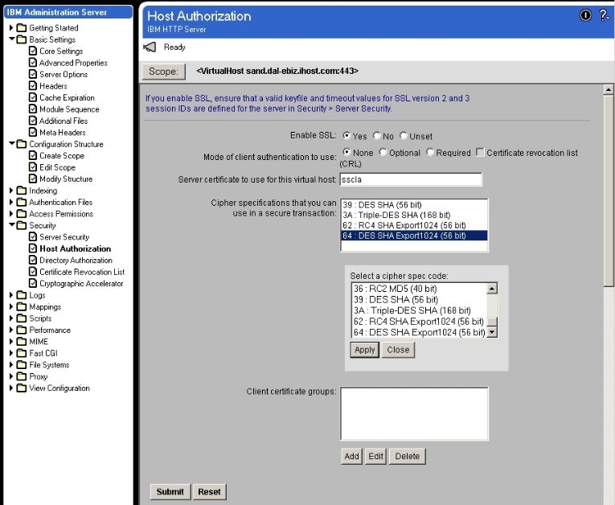The width and height of the screenshot is (615, 505).
Task: Collapse Security tree node arrow
Action: click(12, 225)
